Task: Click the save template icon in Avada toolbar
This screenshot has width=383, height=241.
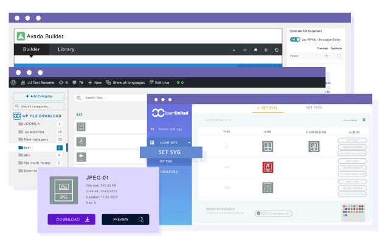Action: coord(255,50)
